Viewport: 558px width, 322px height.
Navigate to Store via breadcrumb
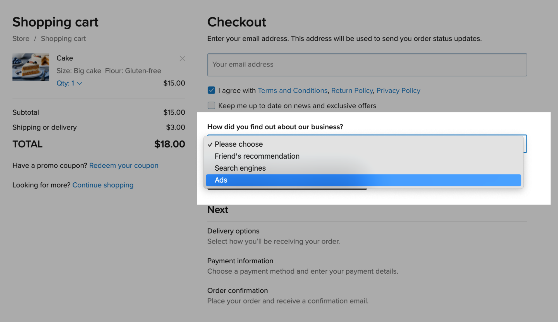pos(21,39)
